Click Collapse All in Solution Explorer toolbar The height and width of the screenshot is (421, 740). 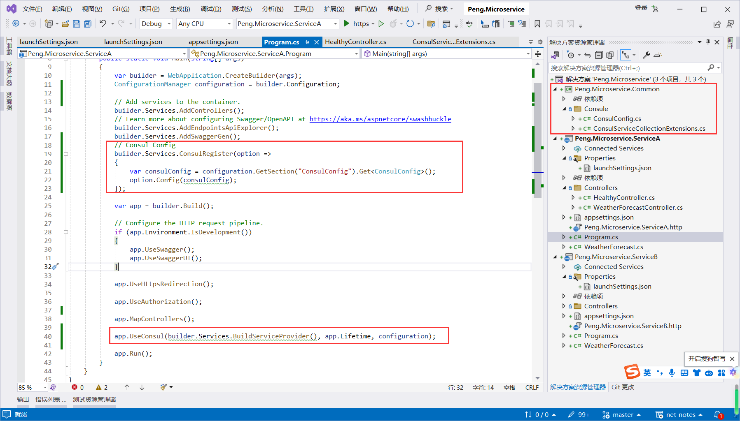coord(599,55)
